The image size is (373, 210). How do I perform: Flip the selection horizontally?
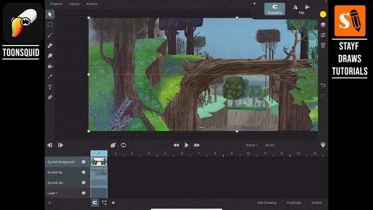(295, 7)
